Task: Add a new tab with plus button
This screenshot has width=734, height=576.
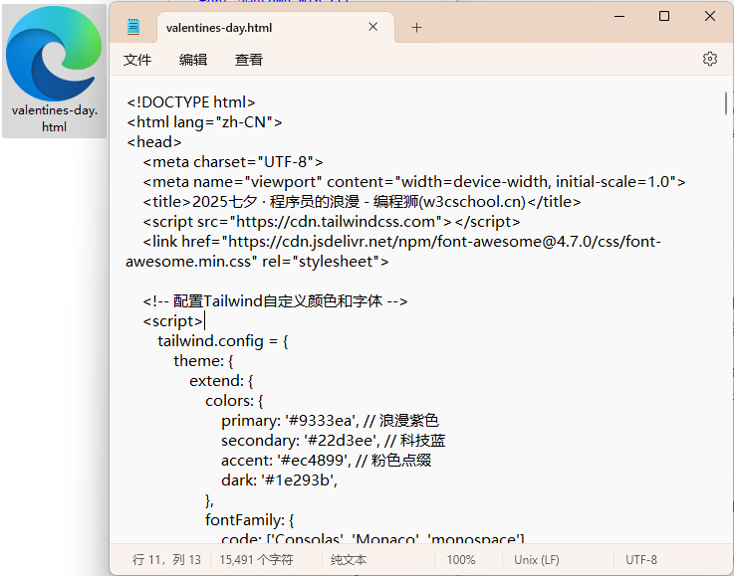Action: (x=416, y=28)
